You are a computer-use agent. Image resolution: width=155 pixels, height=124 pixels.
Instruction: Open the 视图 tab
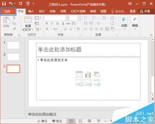103,11
